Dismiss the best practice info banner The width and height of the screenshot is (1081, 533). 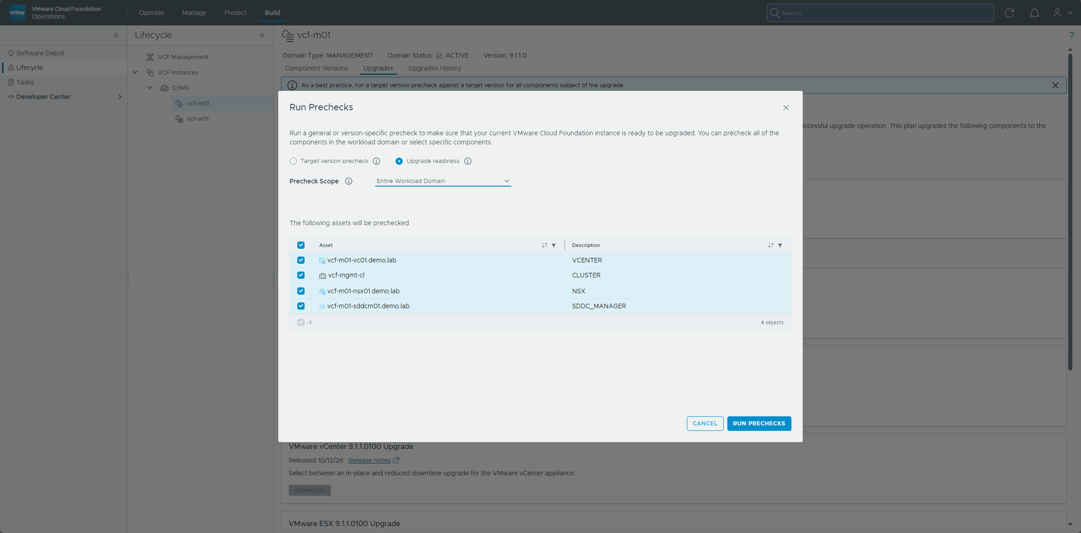pyautogui.click(x=1055, y=85)
